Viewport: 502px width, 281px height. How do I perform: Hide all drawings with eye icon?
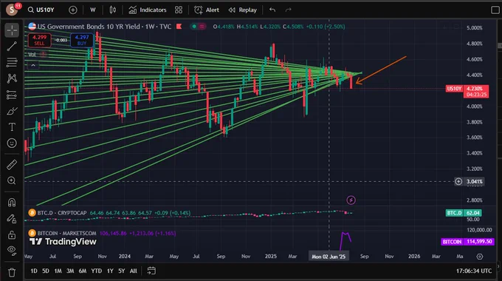point(12,250)
